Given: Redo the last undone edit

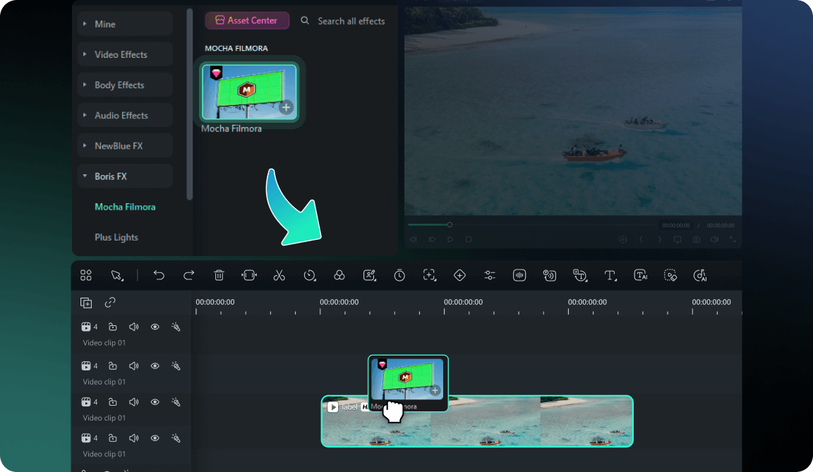Looking at the screenshot, I should click(x=188, y=276).
